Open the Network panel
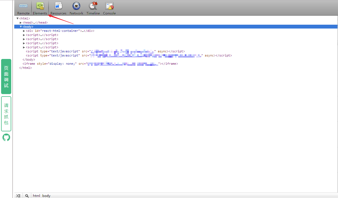This screenshot has height=198, width=338. (x=76, y=8)
